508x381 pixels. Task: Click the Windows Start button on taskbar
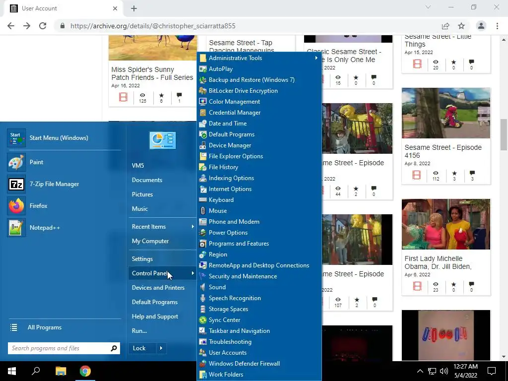(12, 371)
